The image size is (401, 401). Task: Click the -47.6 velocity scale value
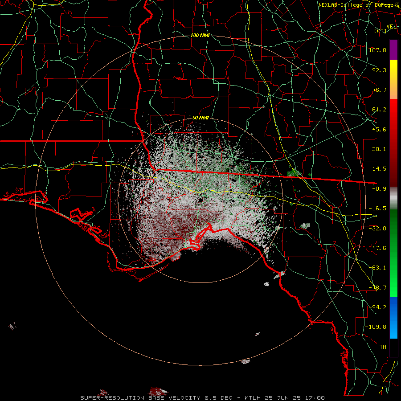377,248
